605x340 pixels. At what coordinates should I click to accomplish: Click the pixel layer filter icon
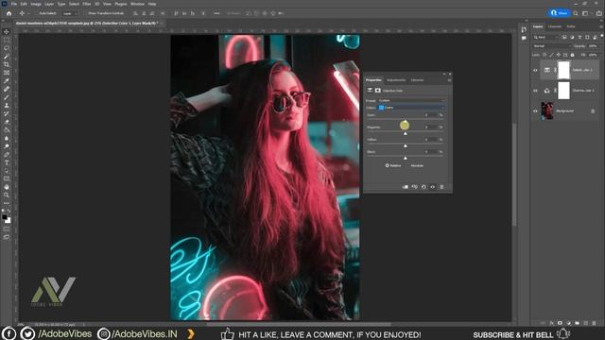564,38
